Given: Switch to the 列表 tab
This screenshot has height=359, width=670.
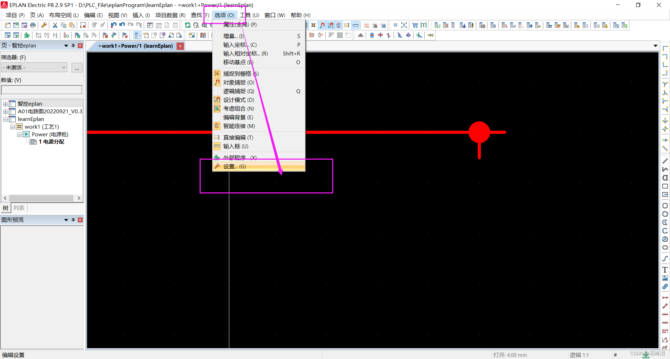Looking at the screenshot, I should pos(19,208).
